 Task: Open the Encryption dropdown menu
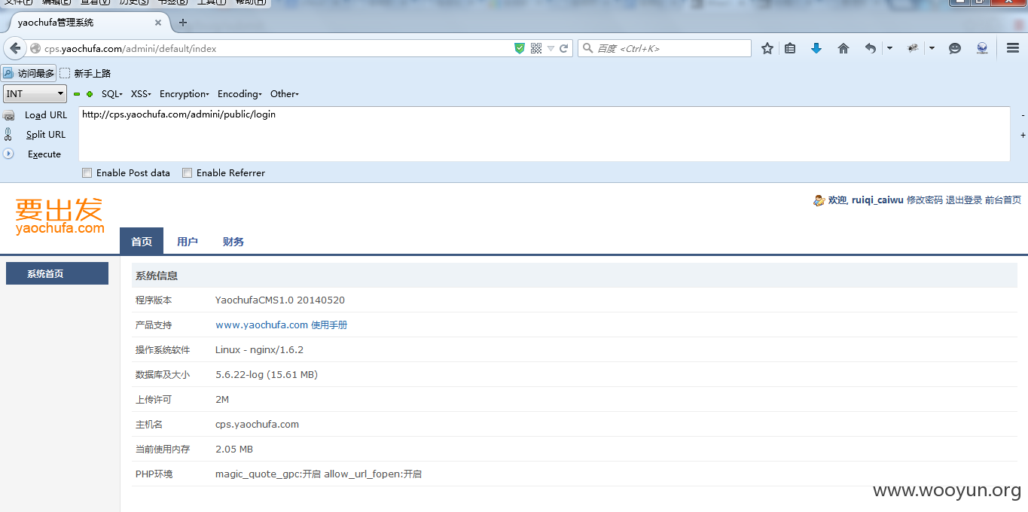pyautogui.click(x=185, y=94)
